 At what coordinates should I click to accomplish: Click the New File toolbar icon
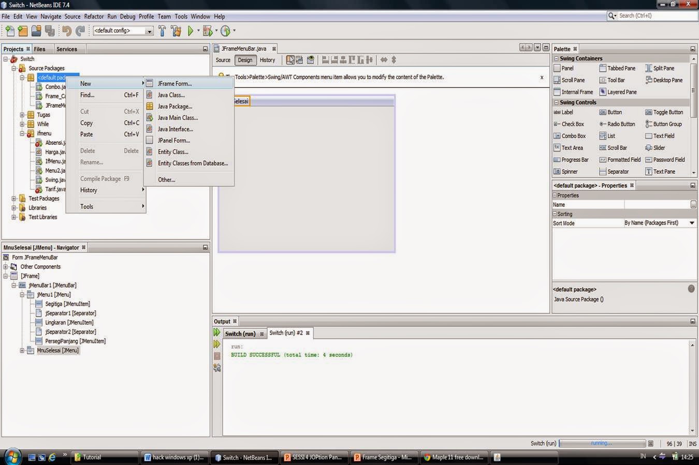coord(10,31)
